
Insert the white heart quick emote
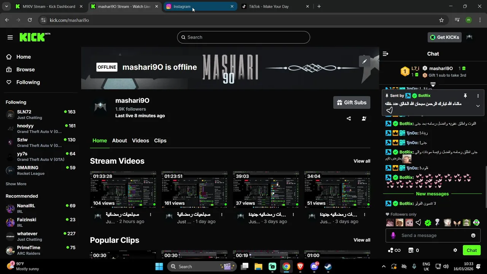[x=419, y=223]
